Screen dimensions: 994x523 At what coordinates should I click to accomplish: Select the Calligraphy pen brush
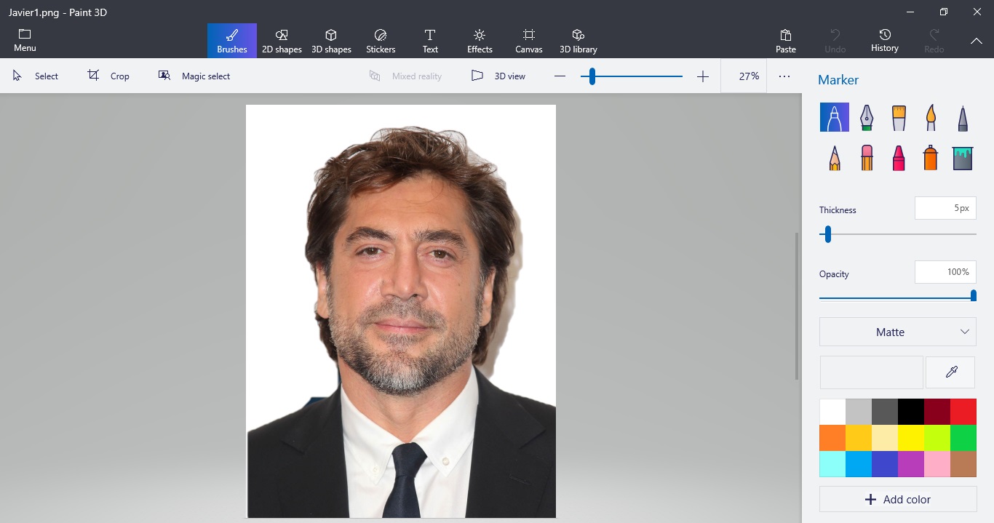pyautogui.click(x=866, y=117)
